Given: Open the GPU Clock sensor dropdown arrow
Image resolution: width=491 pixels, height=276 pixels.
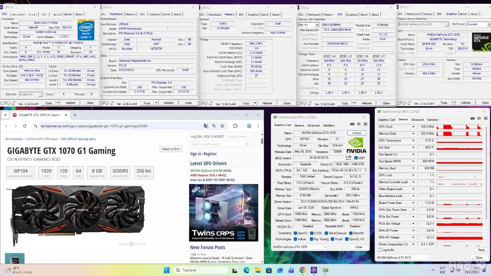Looking at the screenshot, I should pyautogui.click(x=413, y=127).
